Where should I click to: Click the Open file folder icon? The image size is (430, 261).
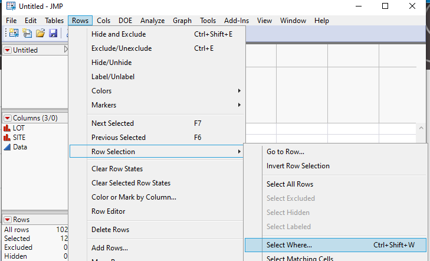40,34
